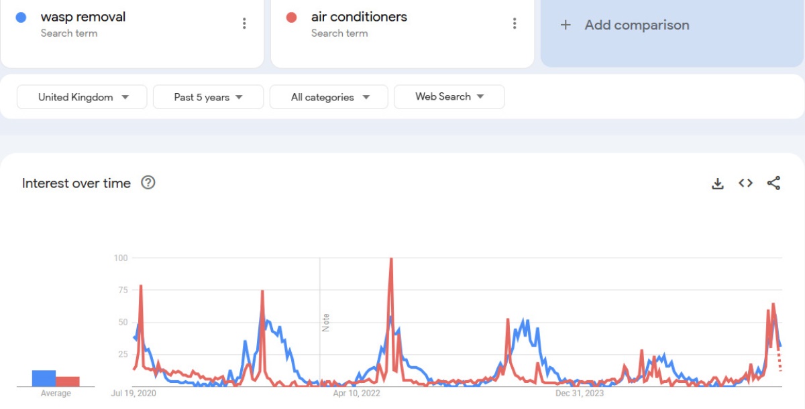Image resolution: width=805 pixels, height=409 pixels.
Task: Open the Past 5 years time range dropdown
Action: (x=208, y=97)
